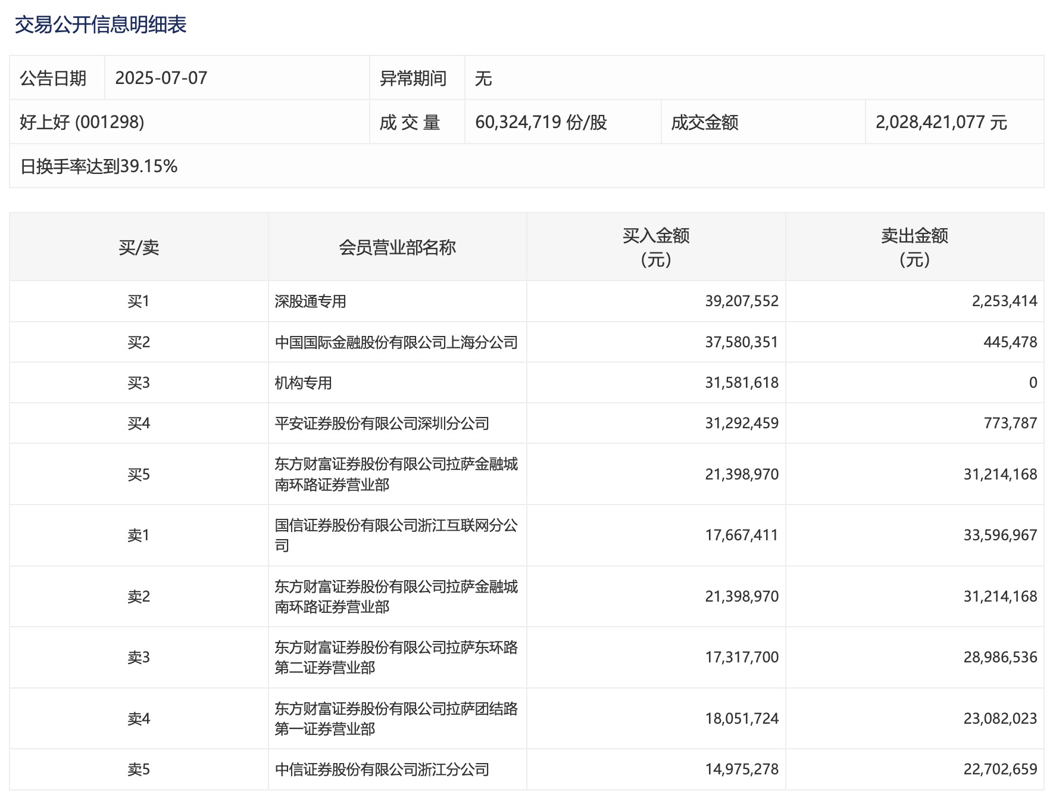Click the 会员营业部名称 column header

[x=397, y=247]
